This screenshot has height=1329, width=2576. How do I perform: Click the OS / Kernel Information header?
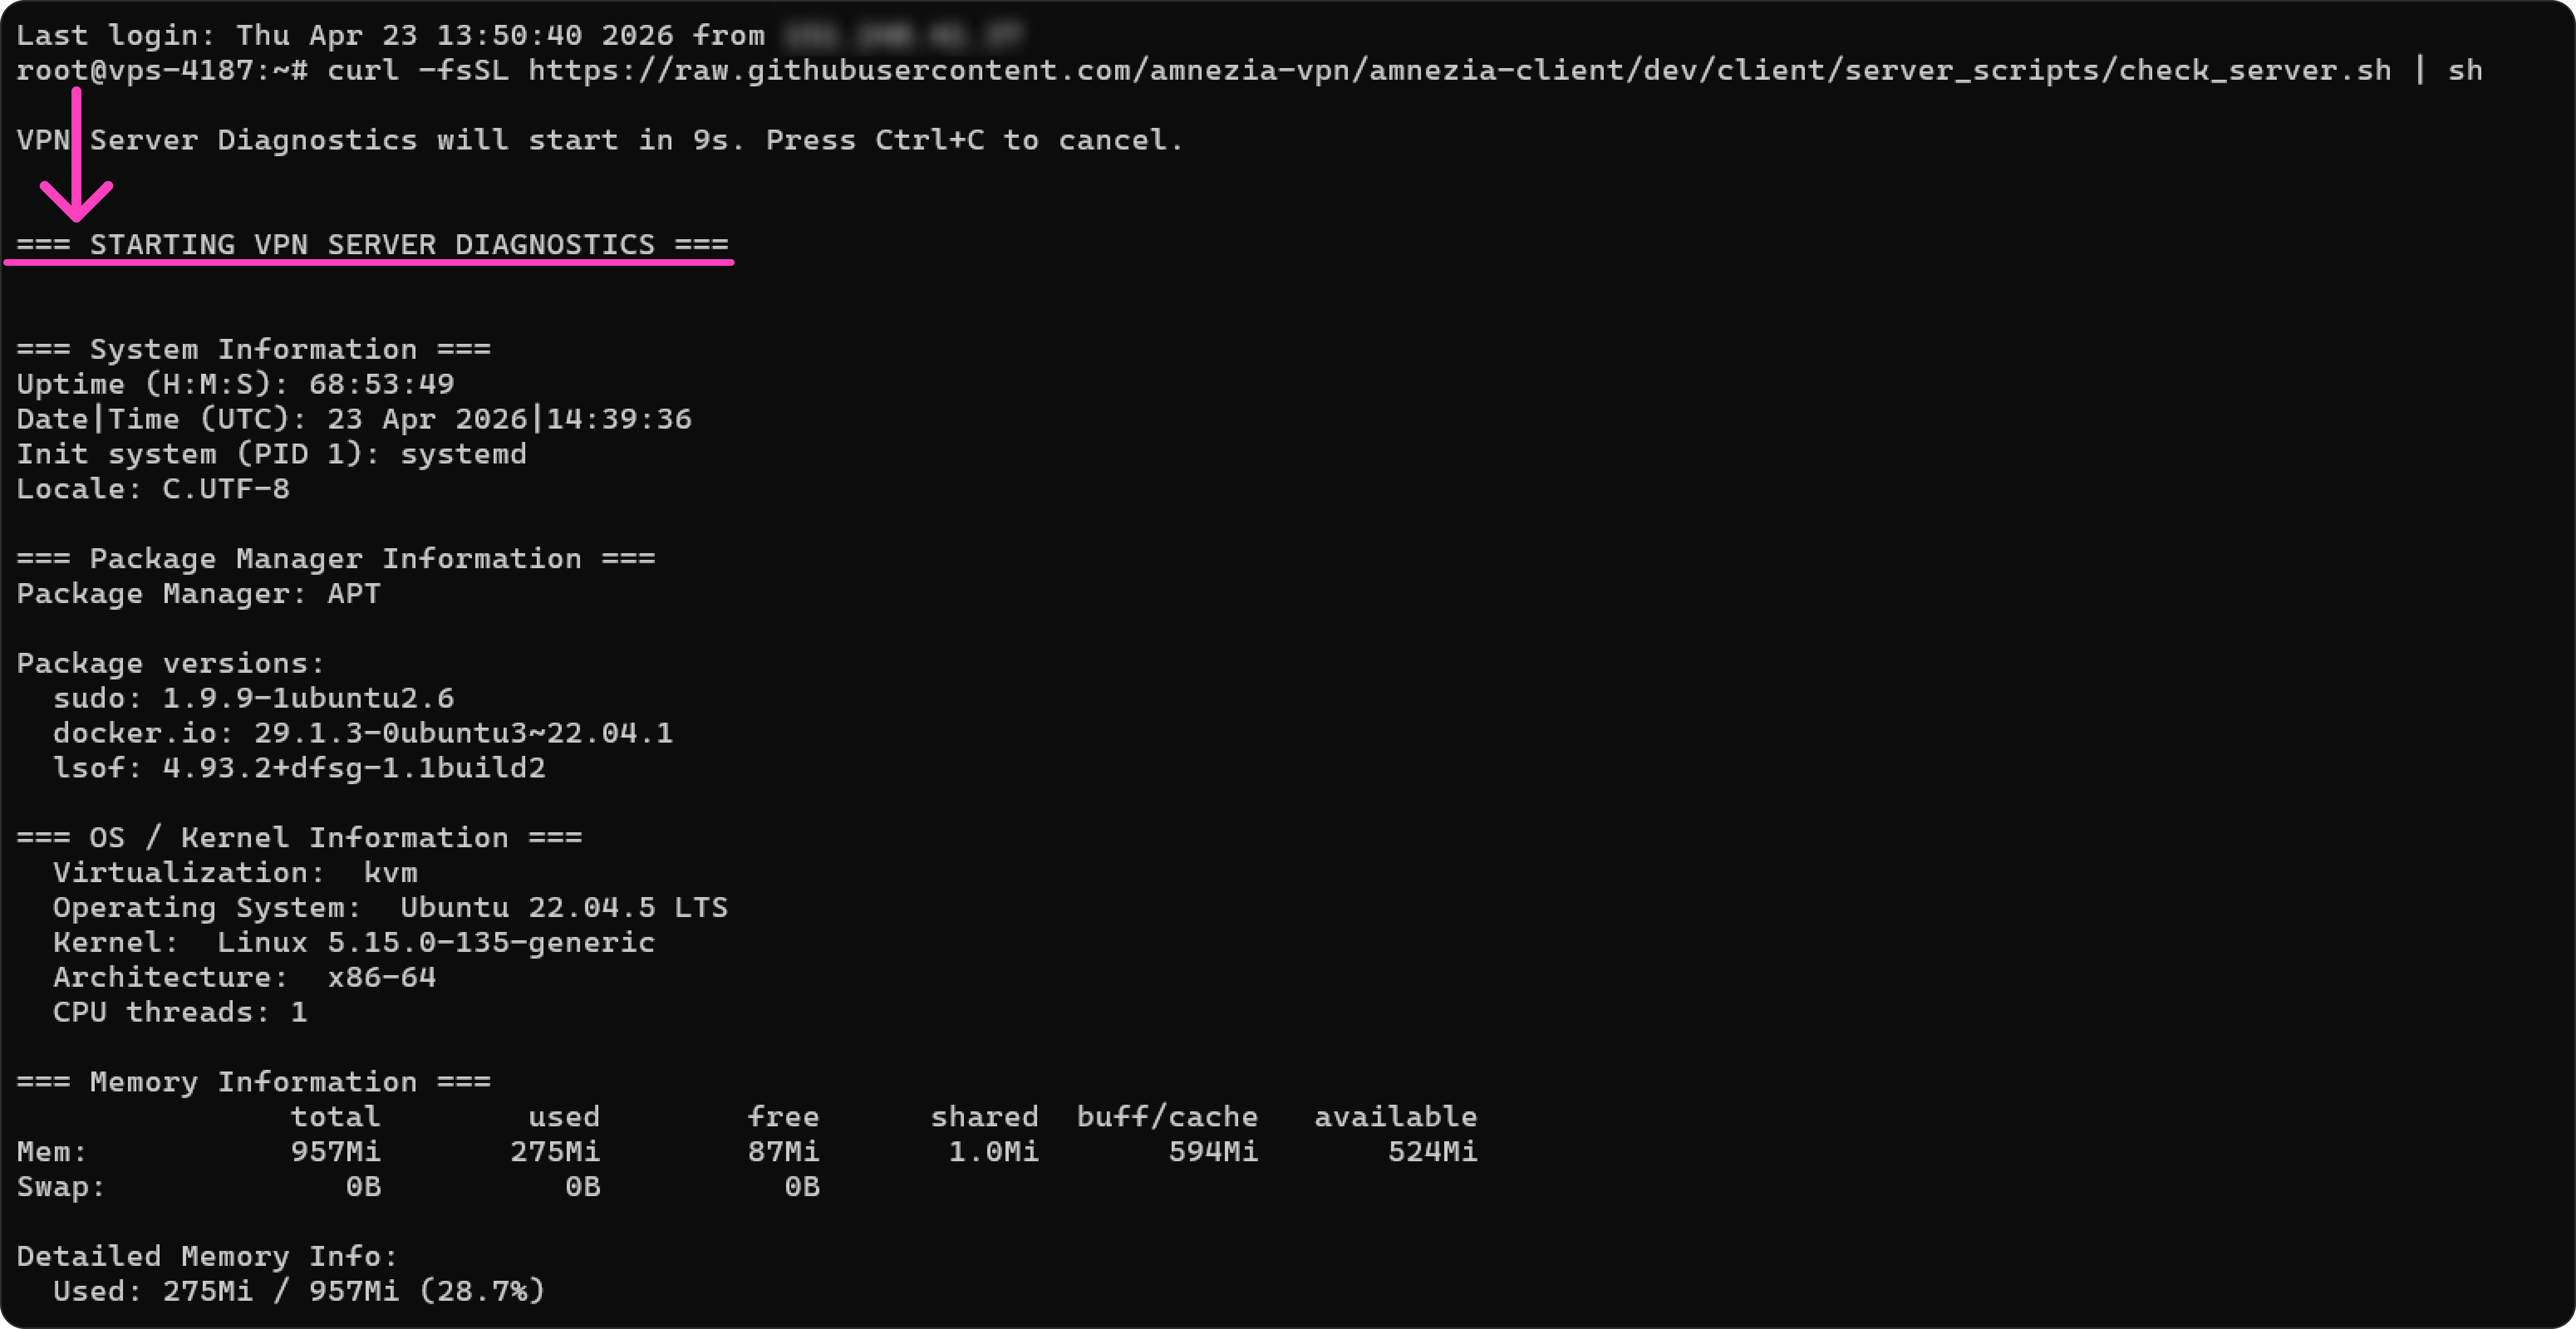[299, 837]
